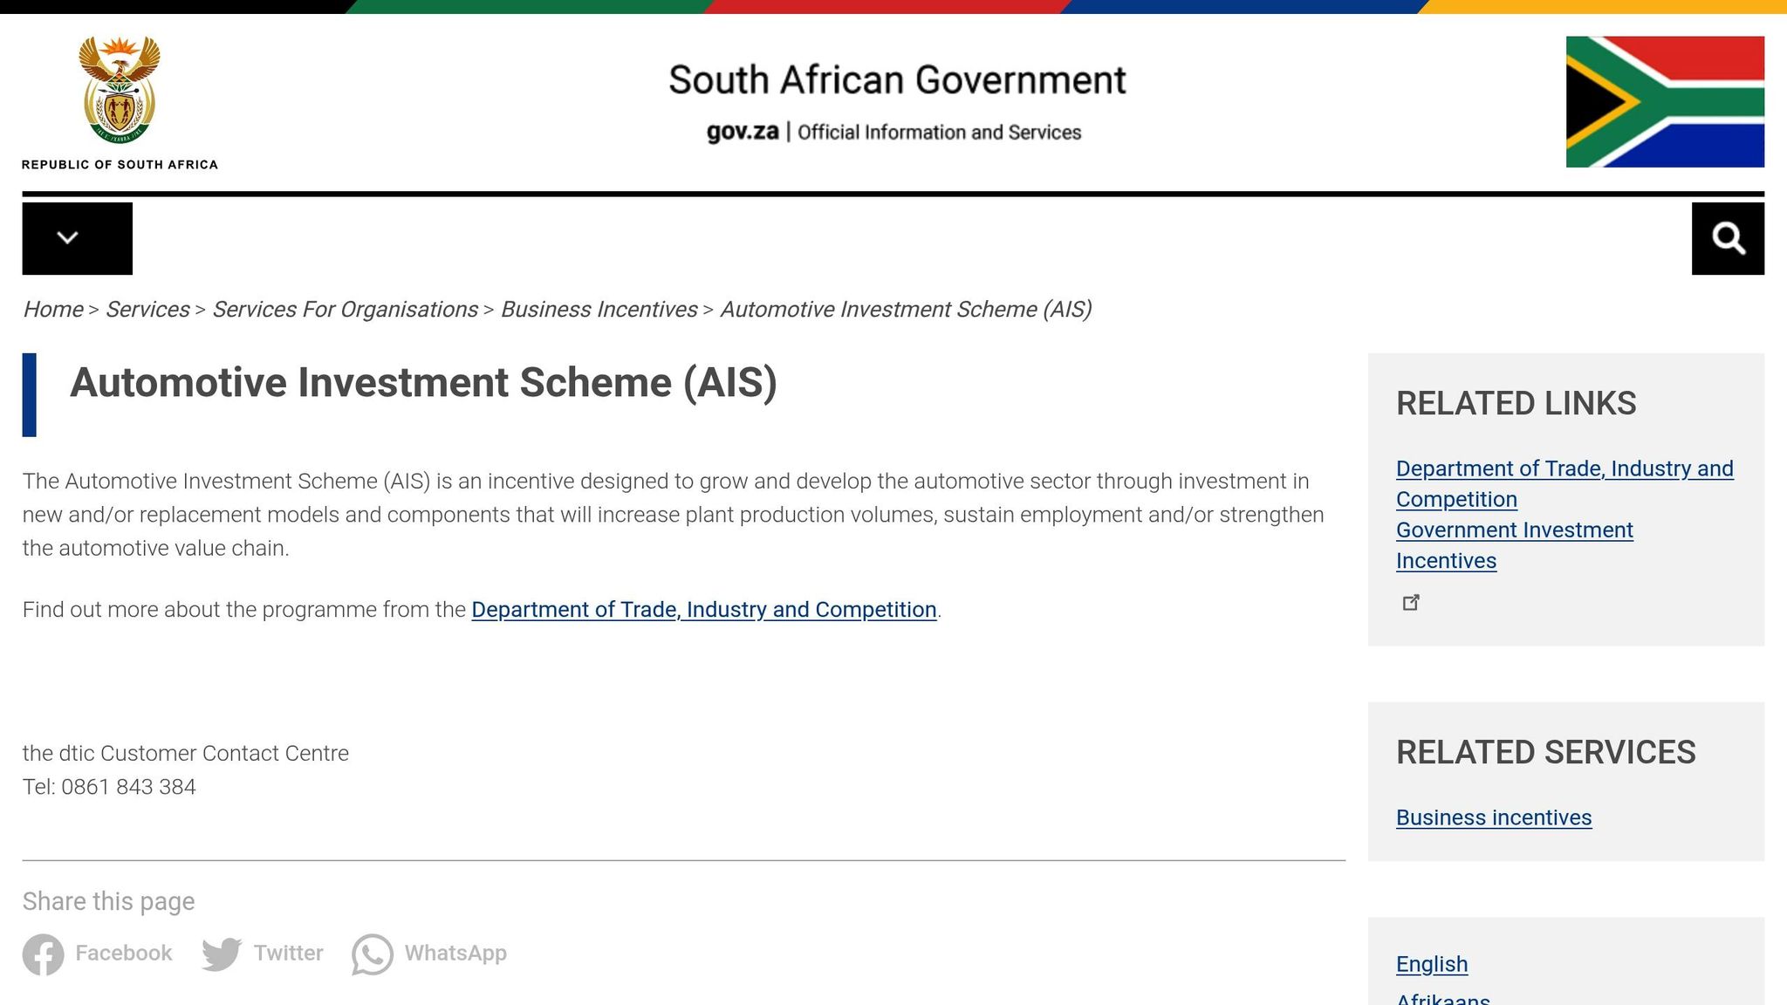Go to Home in the breadcrumb
Image resolution: width=1787 pixels, height=1005 pixels.
pyautogui.click(x=53, y=309)
